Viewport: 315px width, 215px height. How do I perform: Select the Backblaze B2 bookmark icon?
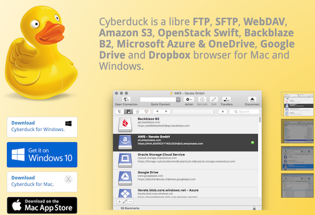pos(125,125)
